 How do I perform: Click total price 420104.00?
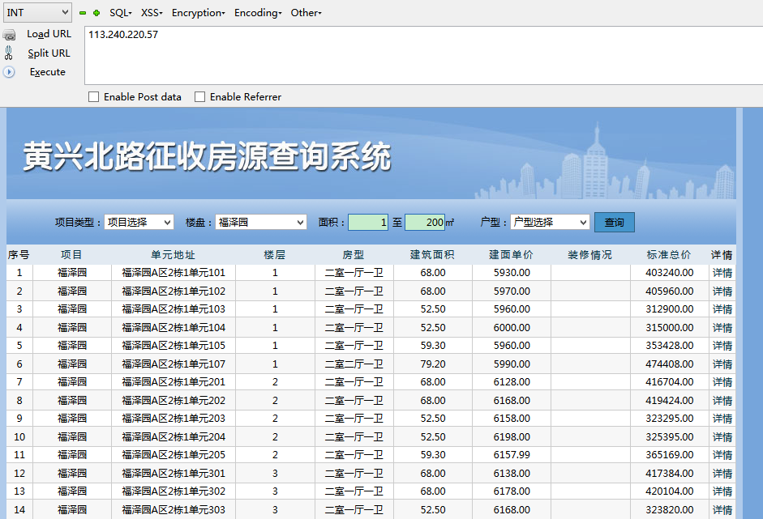coord(669,491)
